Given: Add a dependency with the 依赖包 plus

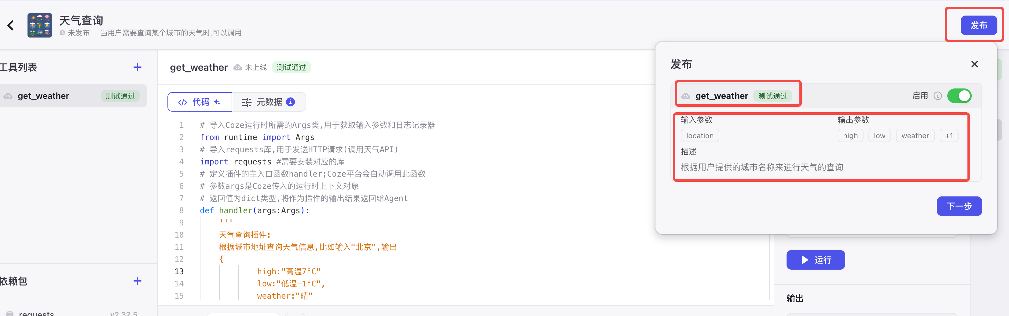Looking at the screenshot, I should 137,281.
